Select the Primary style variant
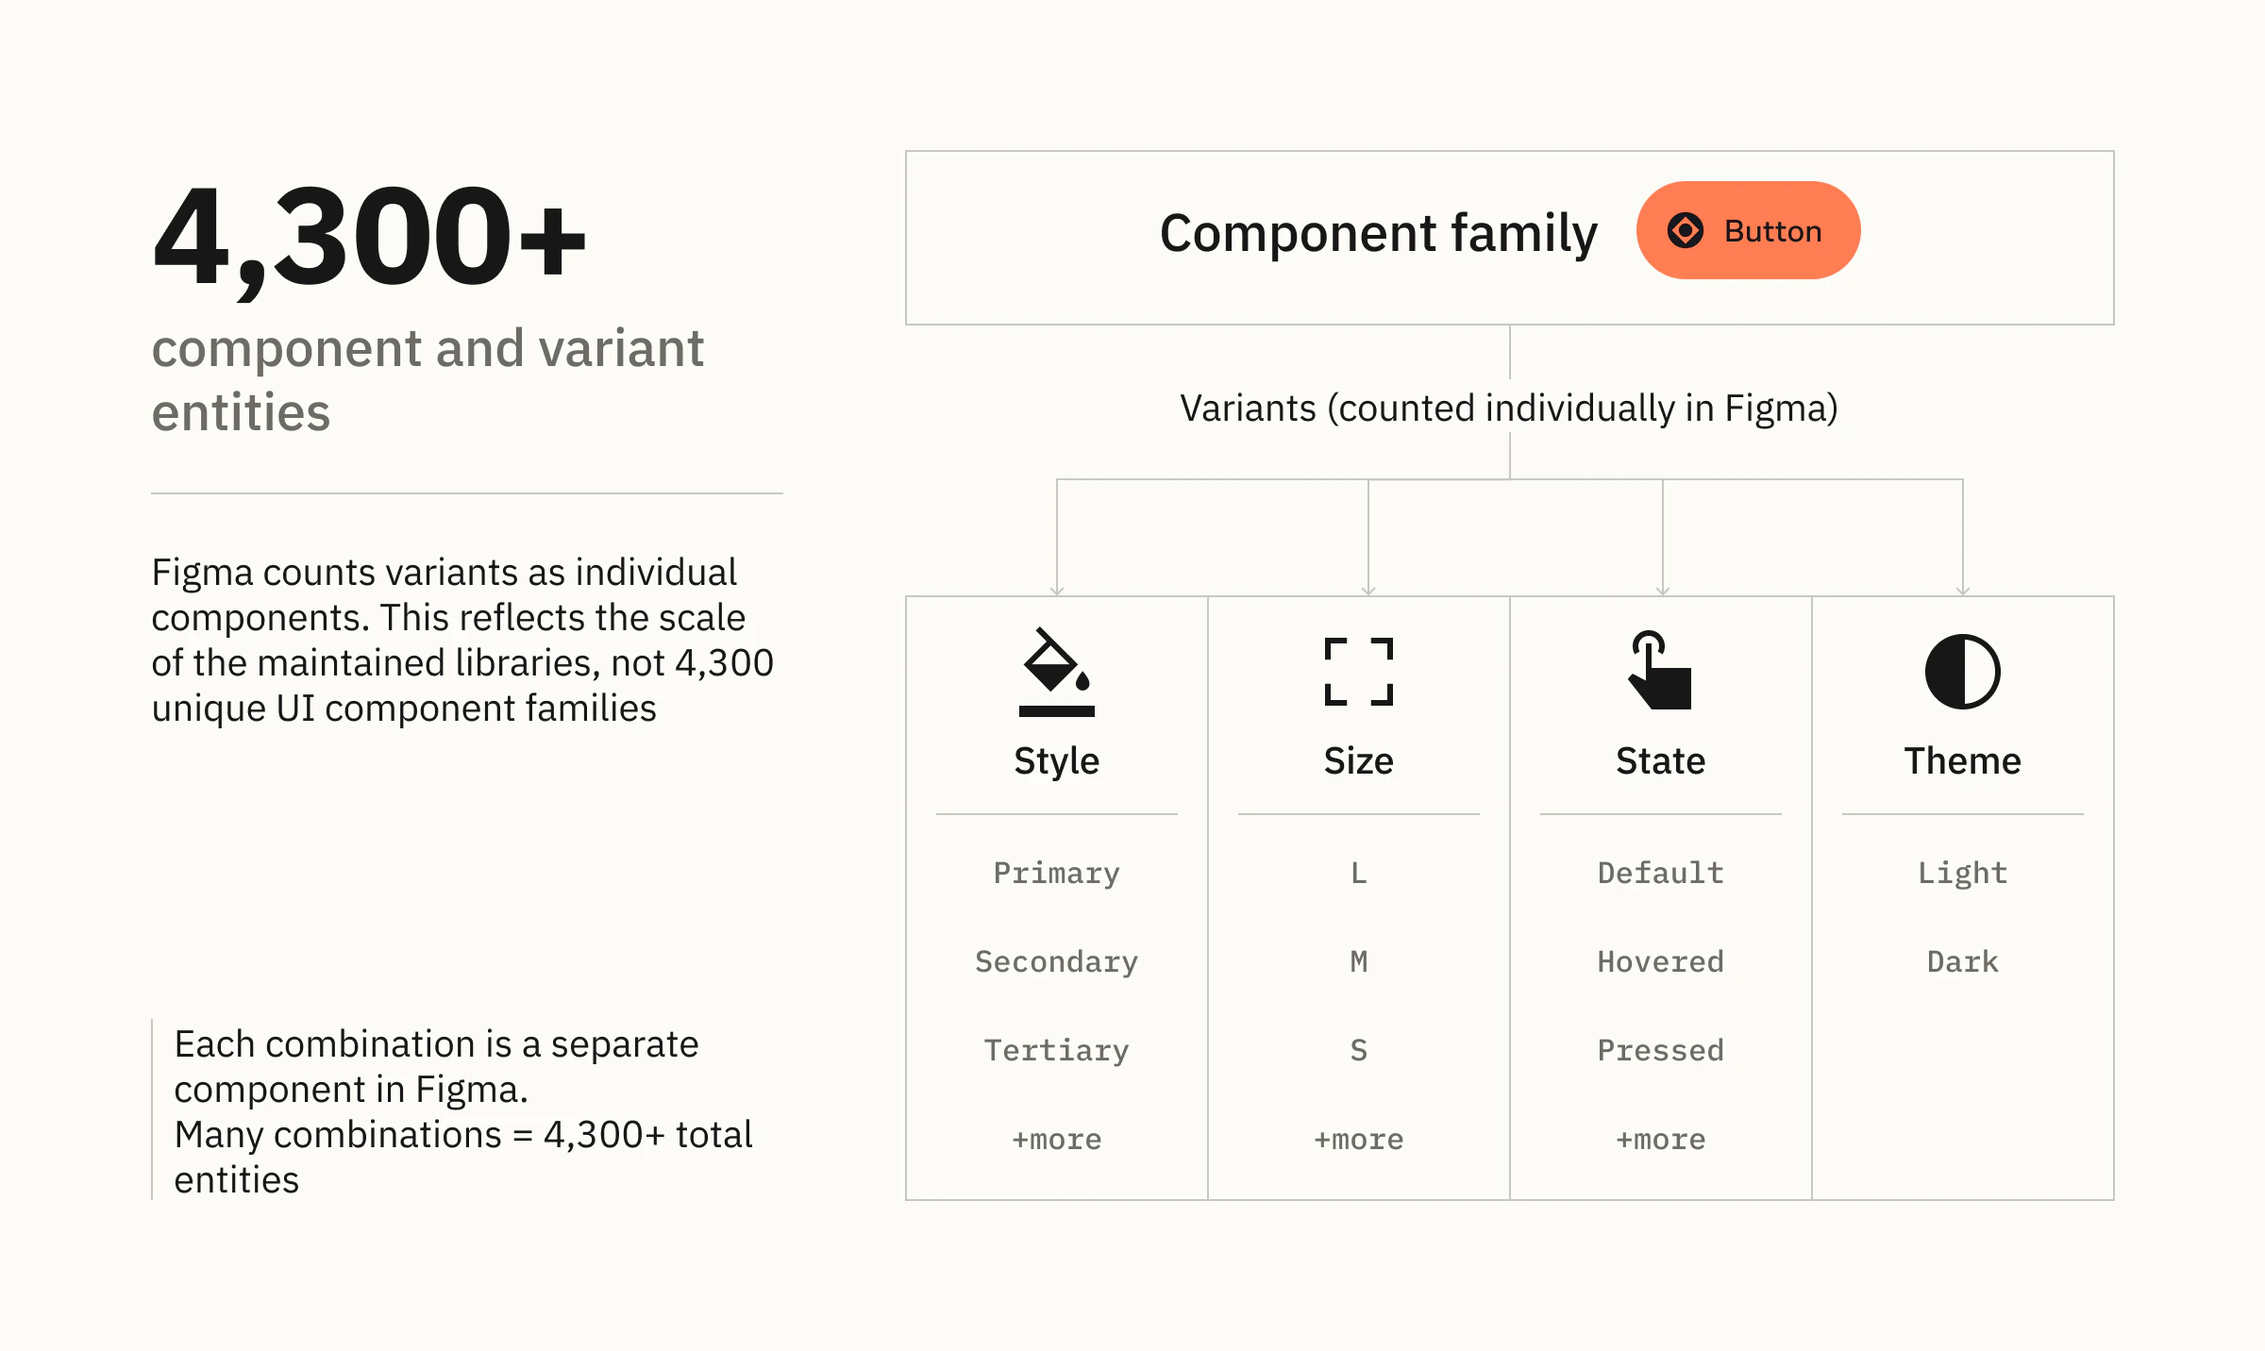Screen dimensions: 2265x1351 coord(1056,873)
